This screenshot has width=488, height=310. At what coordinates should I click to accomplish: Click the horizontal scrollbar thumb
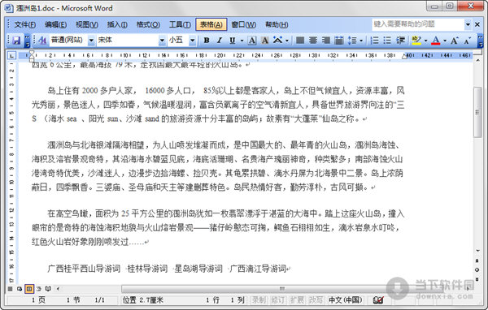point(281,289)
